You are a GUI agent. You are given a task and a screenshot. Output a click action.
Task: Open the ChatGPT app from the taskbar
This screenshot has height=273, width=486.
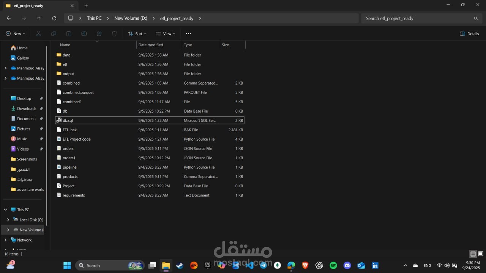point(319,265)
